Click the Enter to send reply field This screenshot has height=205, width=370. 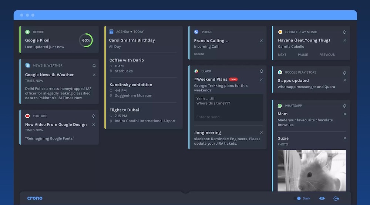click(x=228, y=117)
